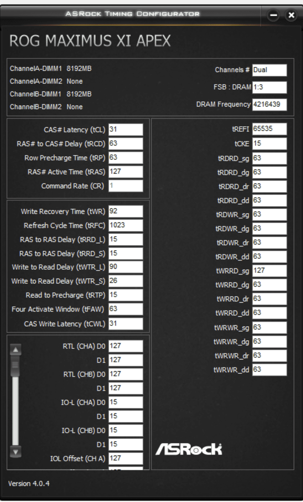Click the ChannelA-DIMM2 None text
Viewport: 303px width, 502px height.
click(x=46, y=81)
